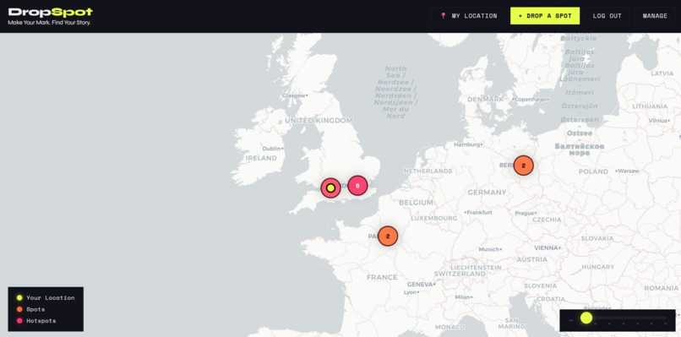Click the DropSpot logo

click(x=51, y=12)
